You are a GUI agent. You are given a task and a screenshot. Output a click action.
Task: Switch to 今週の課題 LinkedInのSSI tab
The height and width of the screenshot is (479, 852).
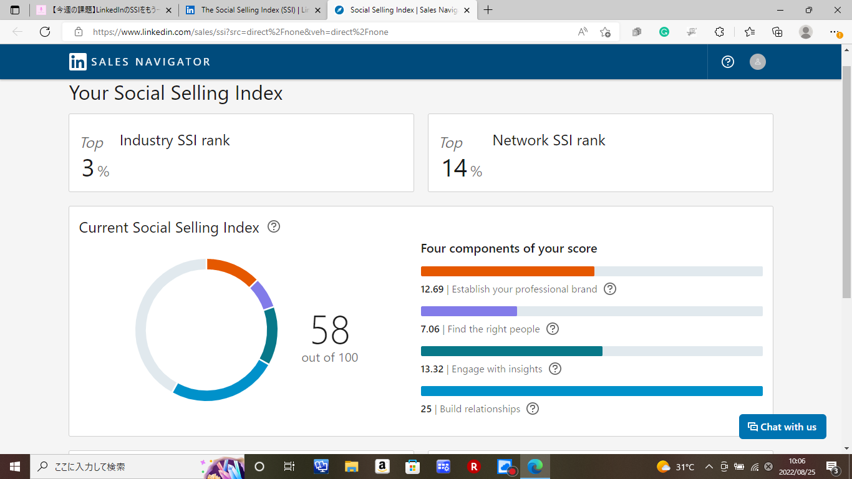tap(104, 10)
